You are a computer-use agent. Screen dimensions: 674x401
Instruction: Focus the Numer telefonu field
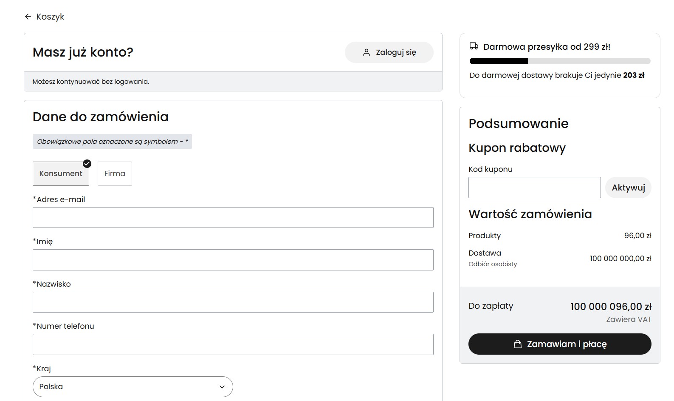[x=233, y=344]
